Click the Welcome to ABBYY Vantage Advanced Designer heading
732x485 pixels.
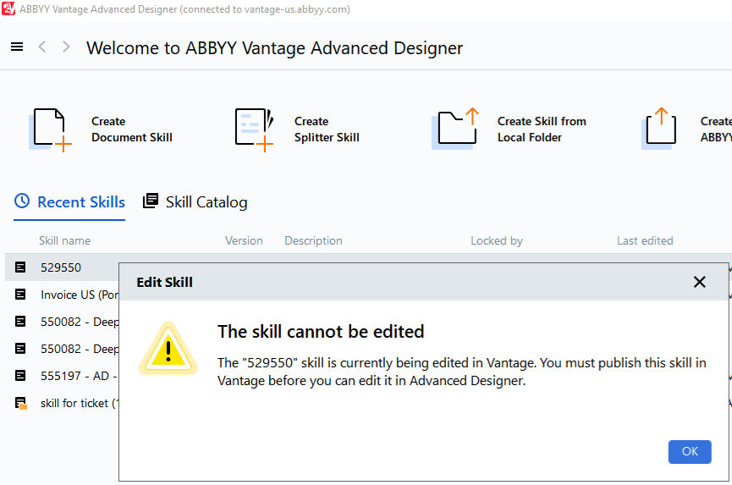274,48
